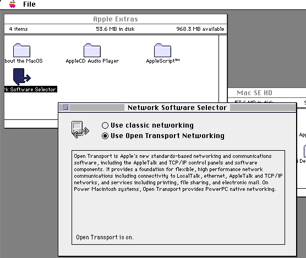Select Use Open Transport Networking radio button
Screen dimensions: 306x258
pos(105,136)
